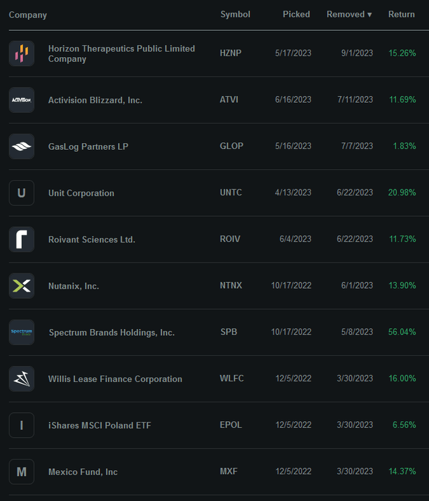Click the Mexico Fund M icon

[21, 471]
